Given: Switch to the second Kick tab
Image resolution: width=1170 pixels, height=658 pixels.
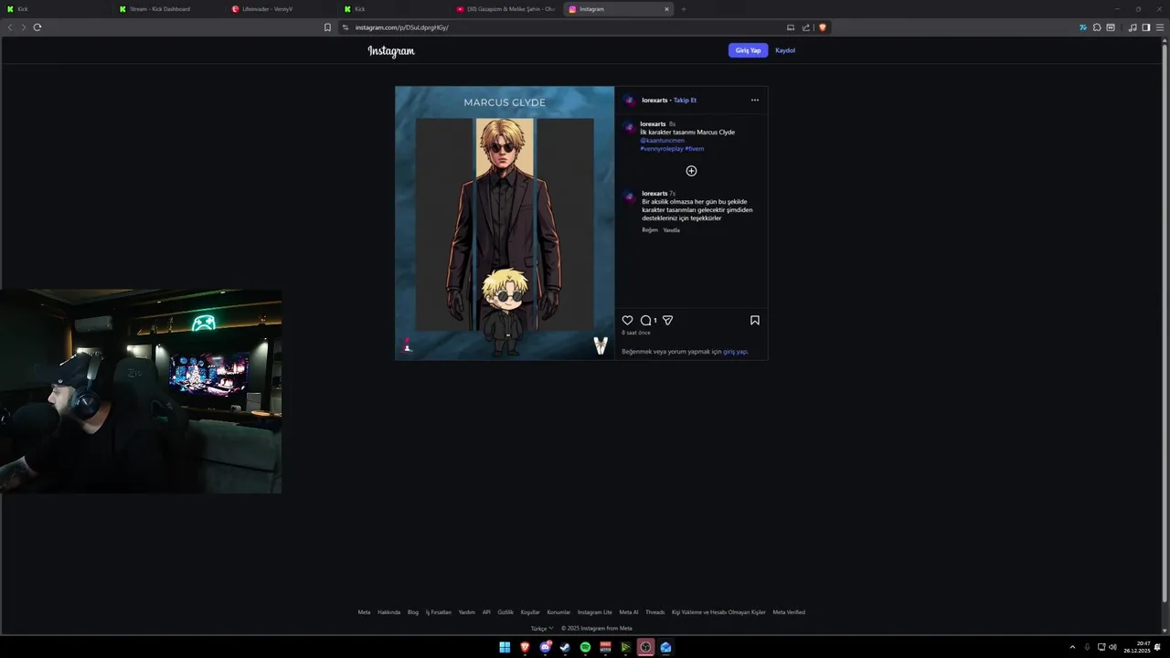Looking at the screenshot, I should tap(393, 9).
